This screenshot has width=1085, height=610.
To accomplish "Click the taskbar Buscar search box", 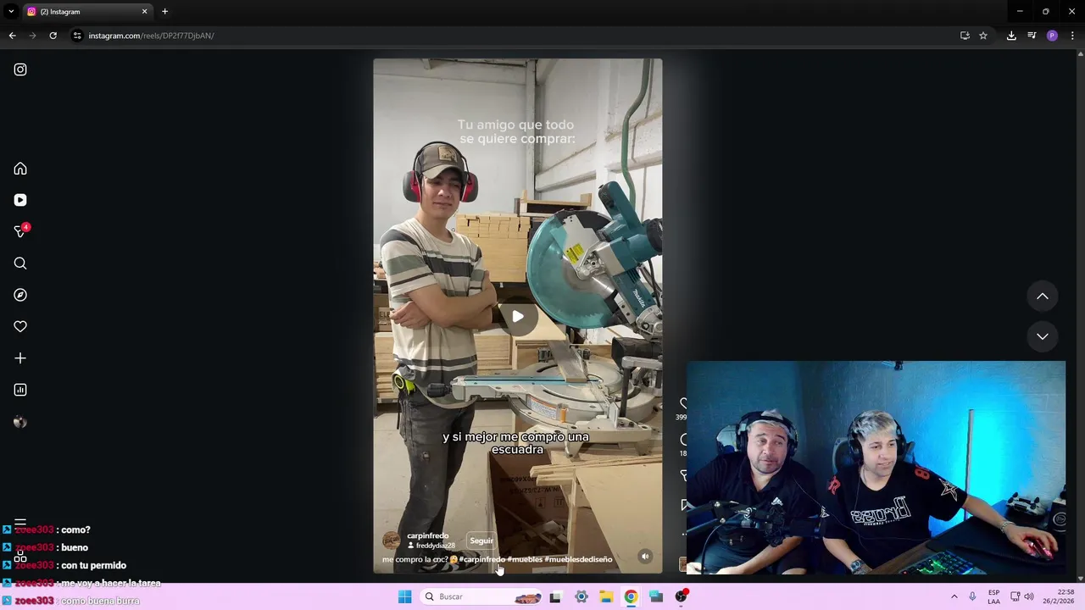I will click(x=482, y=596).
